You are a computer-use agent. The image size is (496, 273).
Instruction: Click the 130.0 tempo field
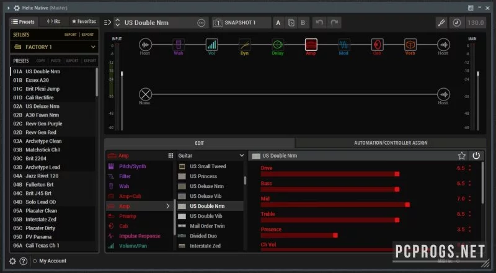pos(476,22)
